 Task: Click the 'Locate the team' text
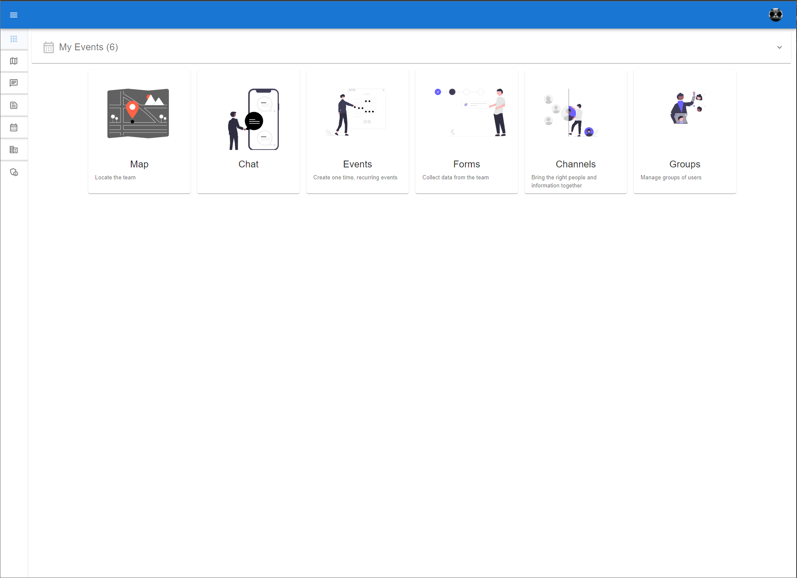coord(115,177)
